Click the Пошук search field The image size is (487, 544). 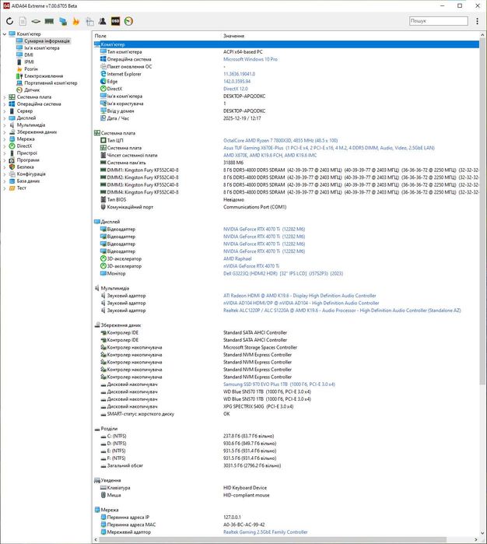tap(439, 21)
